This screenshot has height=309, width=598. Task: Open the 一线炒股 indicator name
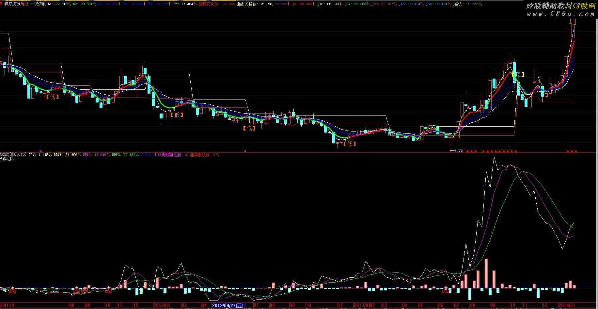tap(38, 4)
